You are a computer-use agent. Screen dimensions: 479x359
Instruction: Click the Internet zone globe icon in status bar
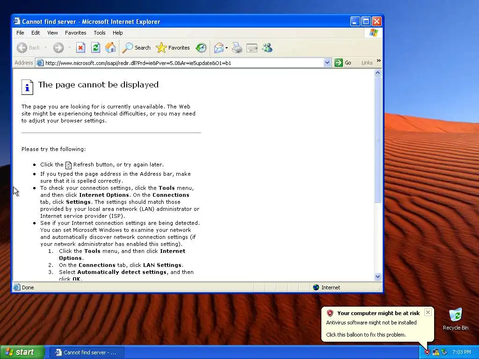coord(316,287)
